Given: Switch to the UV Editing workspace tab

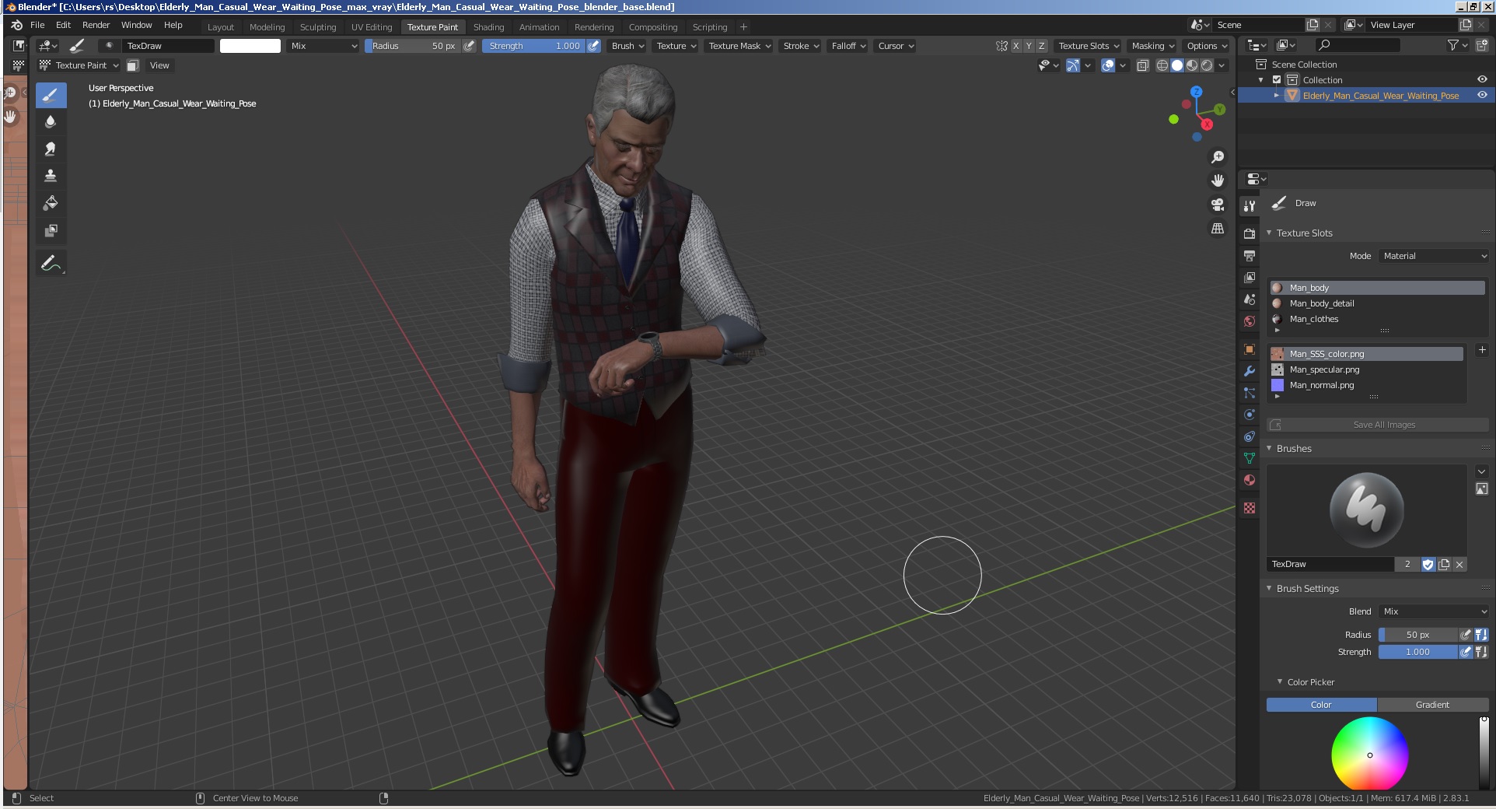Looking at the screenshot, I should tap(372, 27).
